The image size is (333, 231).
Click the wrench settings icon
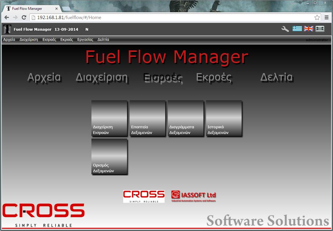[x=285, y=29]
